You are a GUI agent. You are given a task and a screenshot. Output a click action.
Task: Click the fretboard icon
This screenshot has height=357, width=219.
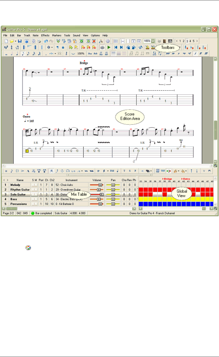[164, 41]
